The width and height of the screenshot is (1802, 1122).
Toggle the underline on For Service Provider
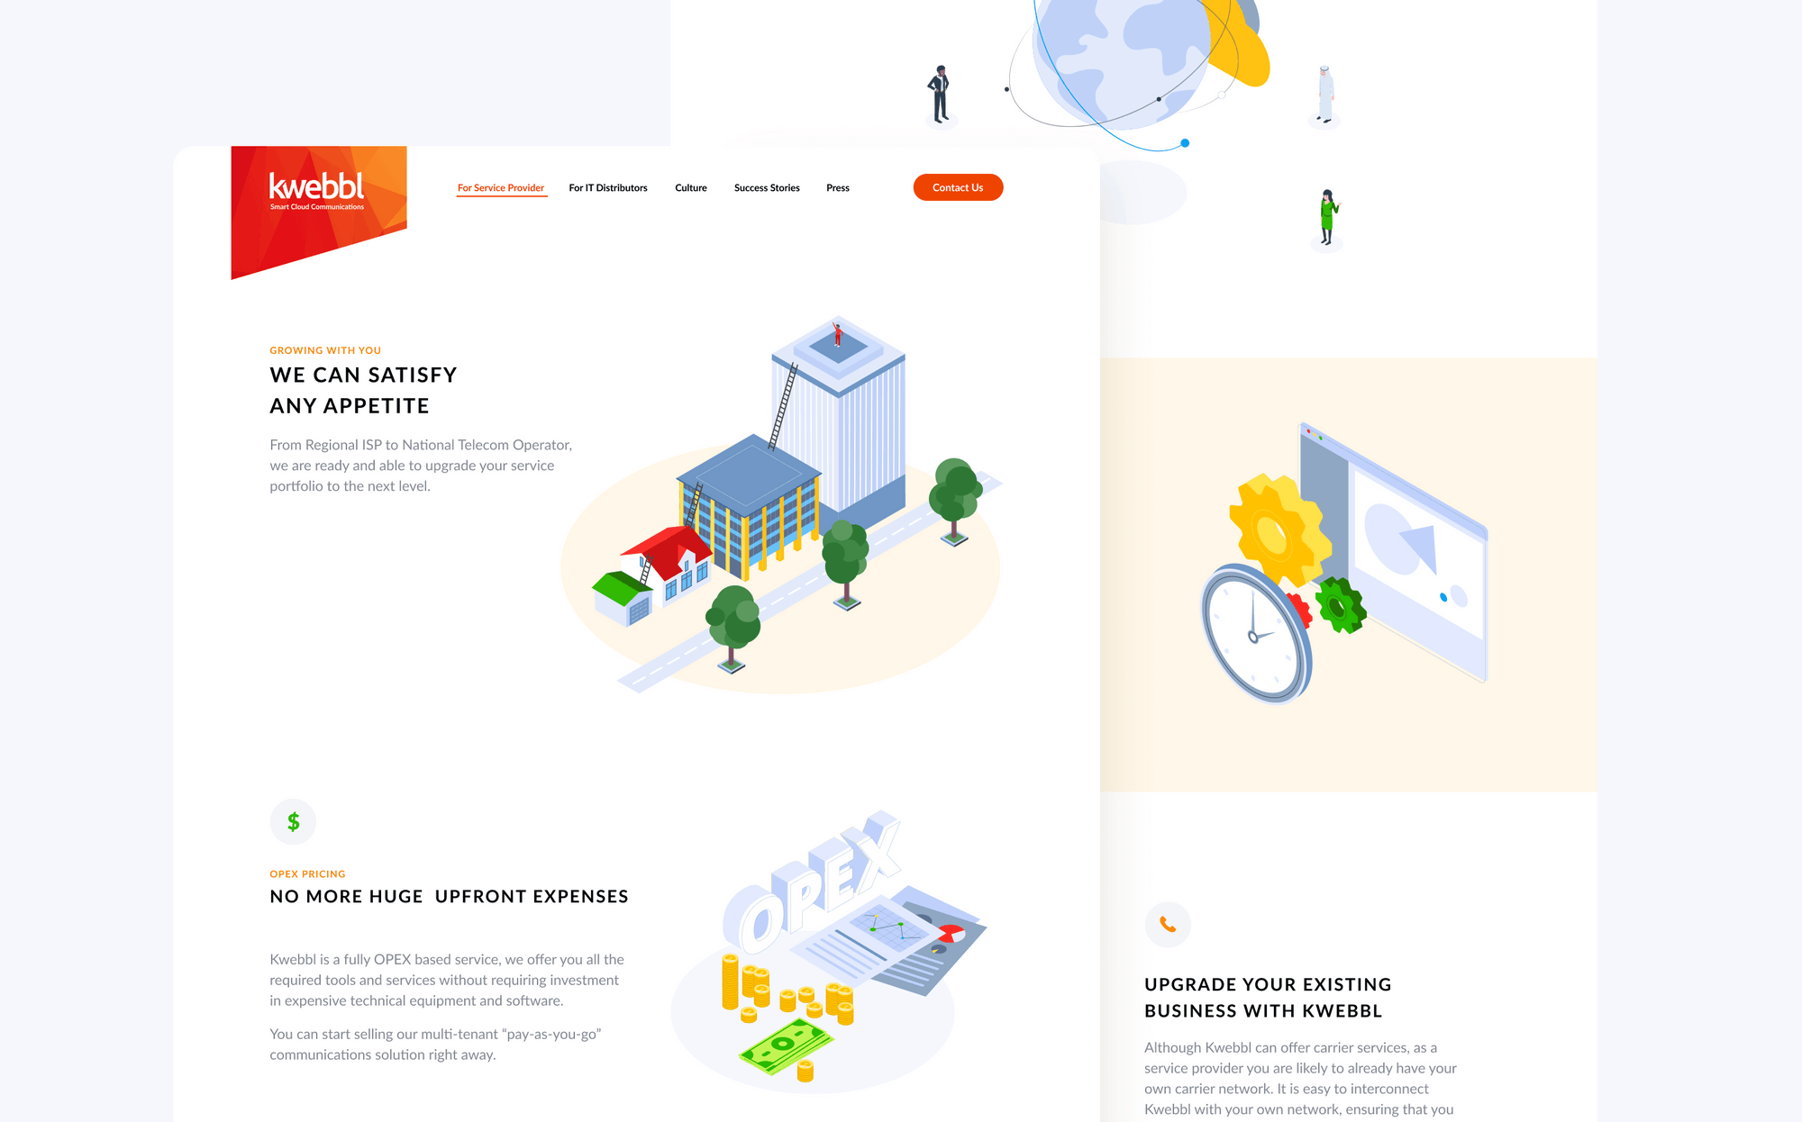pos(500,187)
